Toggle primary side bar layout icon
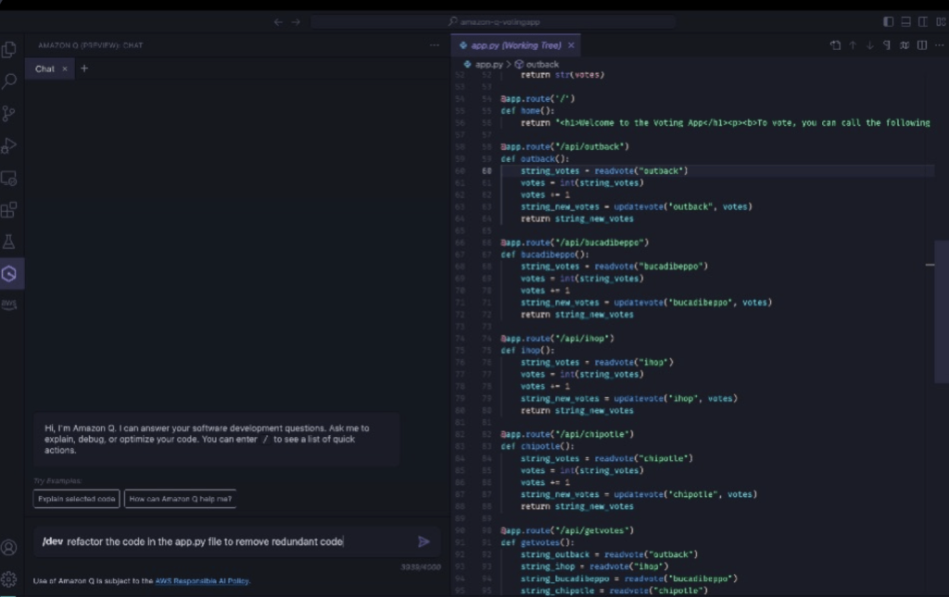 click(x=888, y=22)
